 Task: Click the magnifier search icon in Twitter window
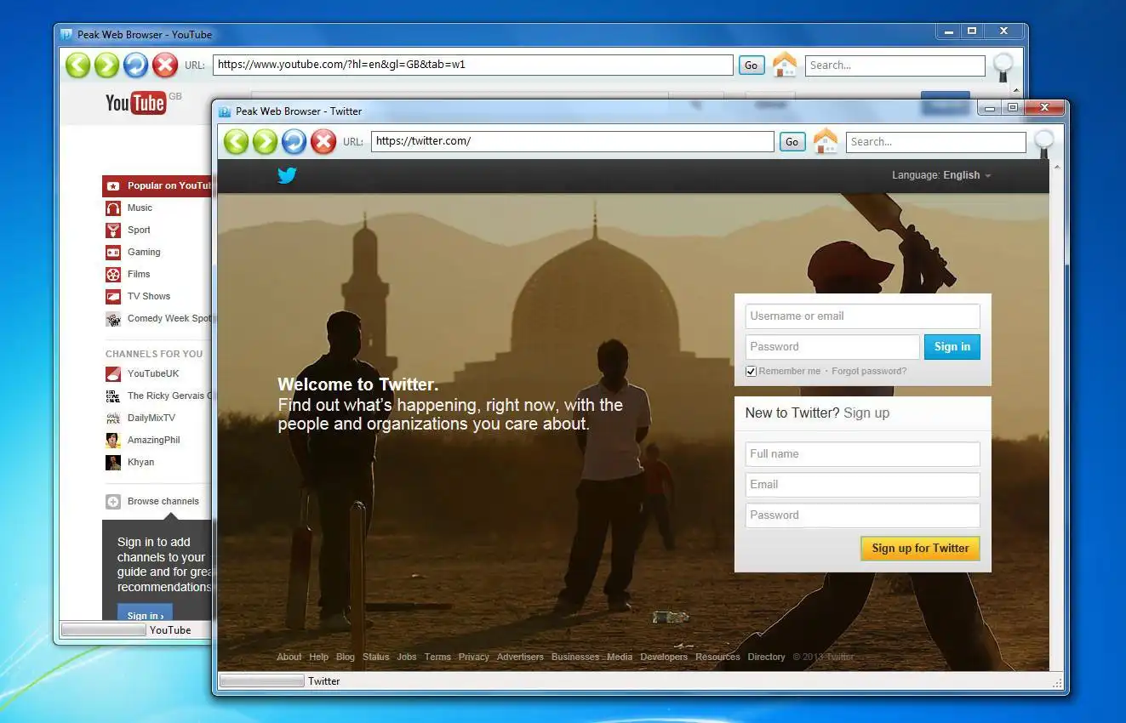point(1044,143)
